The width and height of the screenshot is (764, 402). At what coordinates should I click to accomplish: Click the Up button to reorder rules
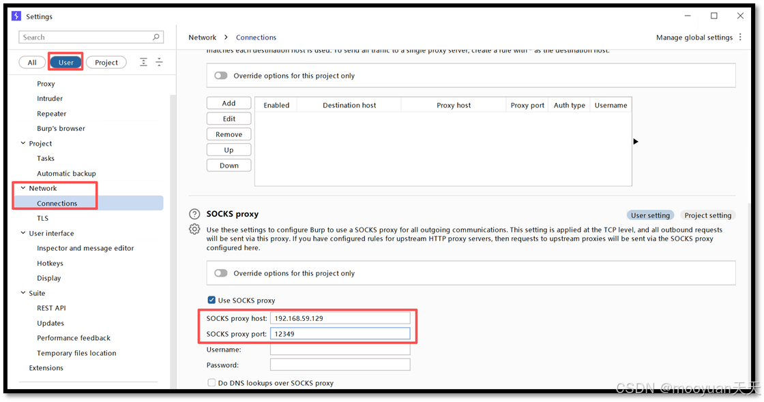tap(229, 150)
